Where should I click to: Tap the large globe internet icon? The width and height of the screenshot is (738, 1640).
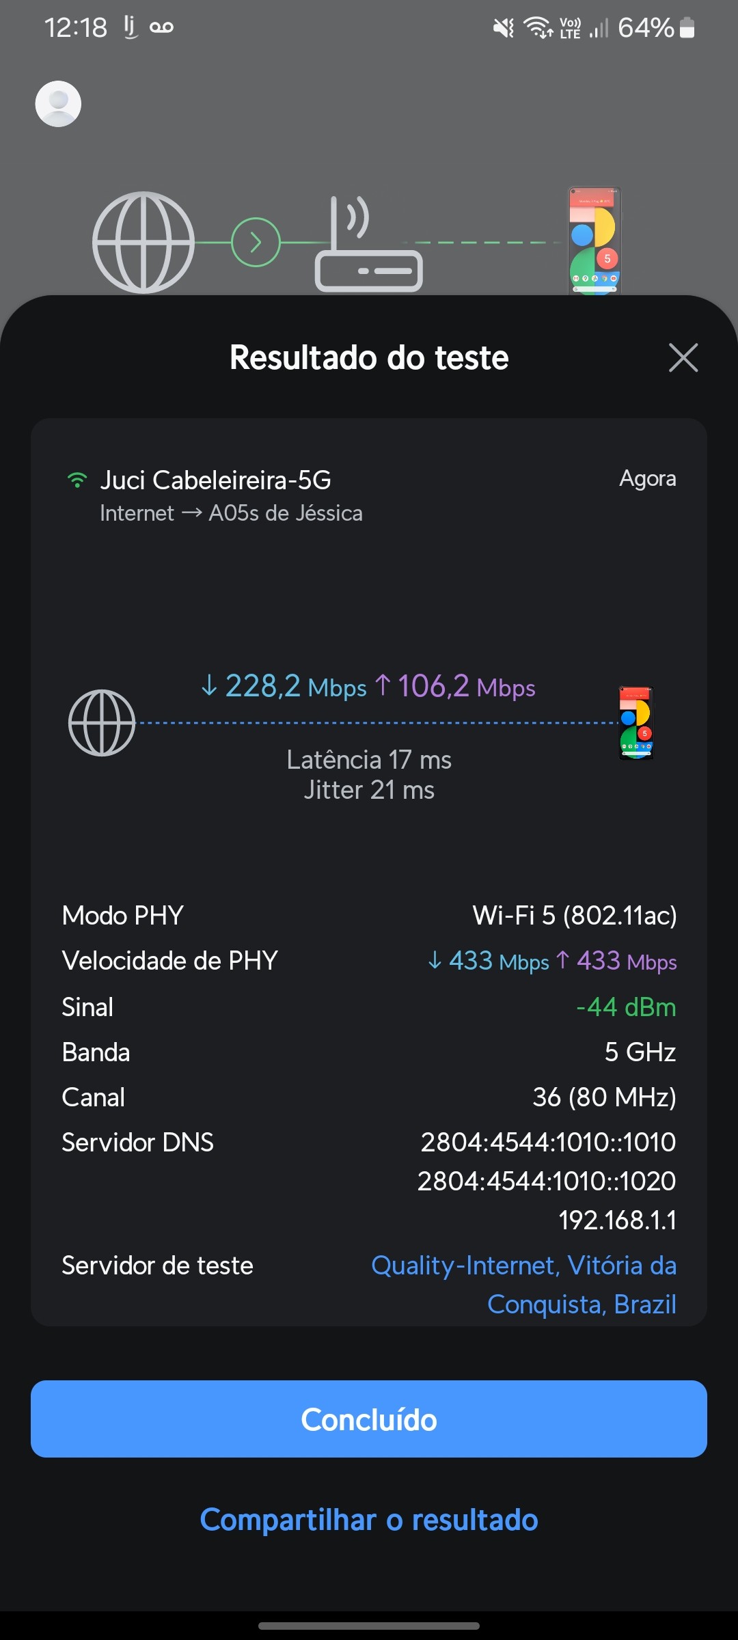coord(143,243)
